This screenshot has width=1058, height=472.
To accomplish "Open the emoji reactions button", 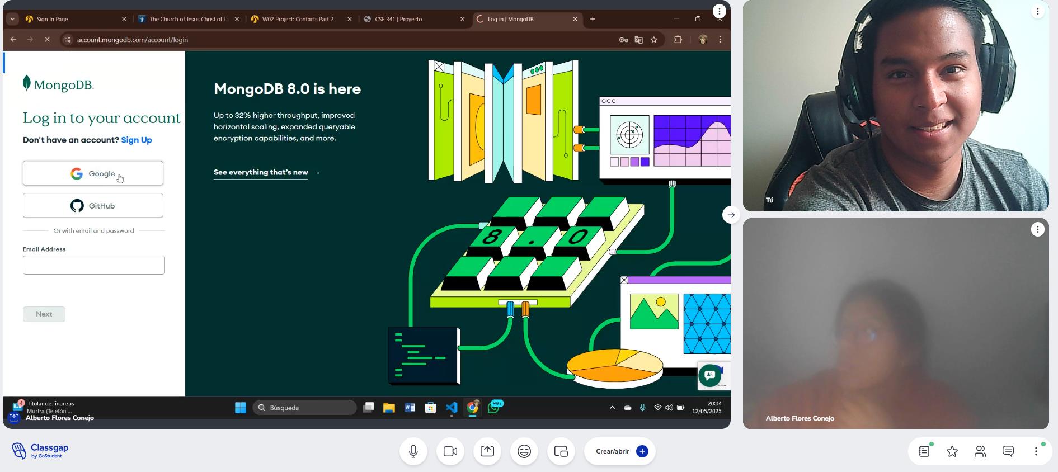I will coord(524,451).
